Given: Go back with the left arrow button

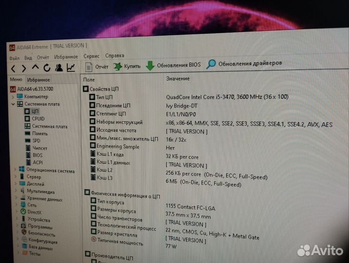Looking at the screenshot, I should tap(13, 69).
